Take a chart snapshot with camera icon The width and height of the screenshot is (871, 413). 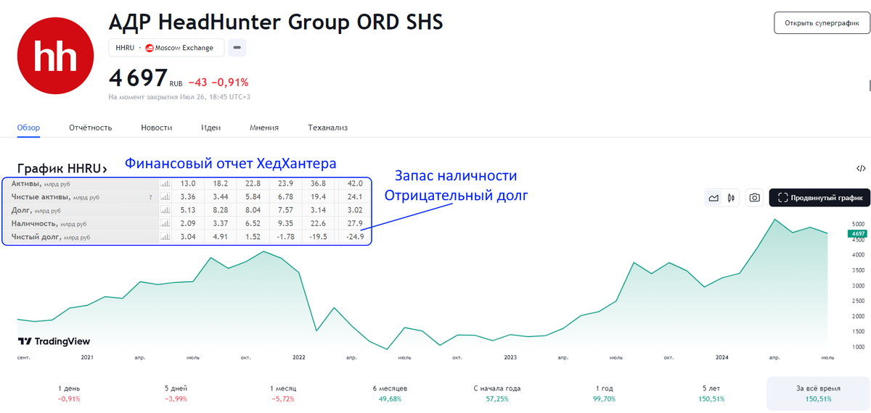tap(755, 197)
